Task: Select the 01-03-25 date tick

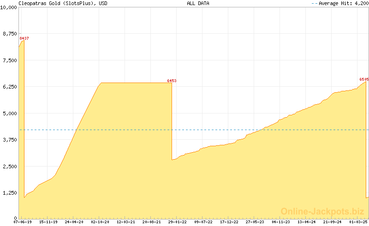Action: point(358,222)
